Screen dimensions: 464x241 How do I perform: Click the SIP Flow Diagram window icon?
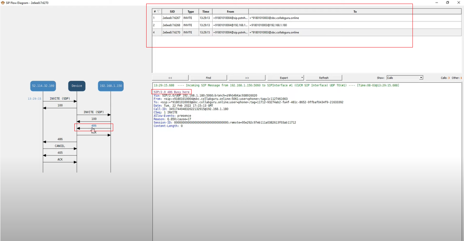(x=3, y=3)
